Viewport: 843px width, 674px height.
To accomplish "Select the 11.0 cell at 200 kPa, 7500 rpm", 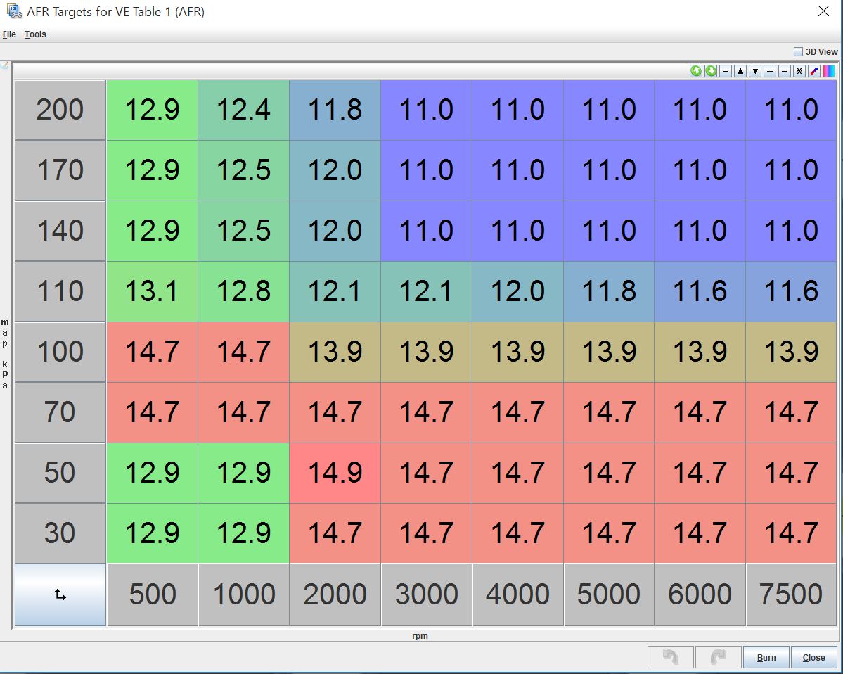I will click(x=791, y=110).
